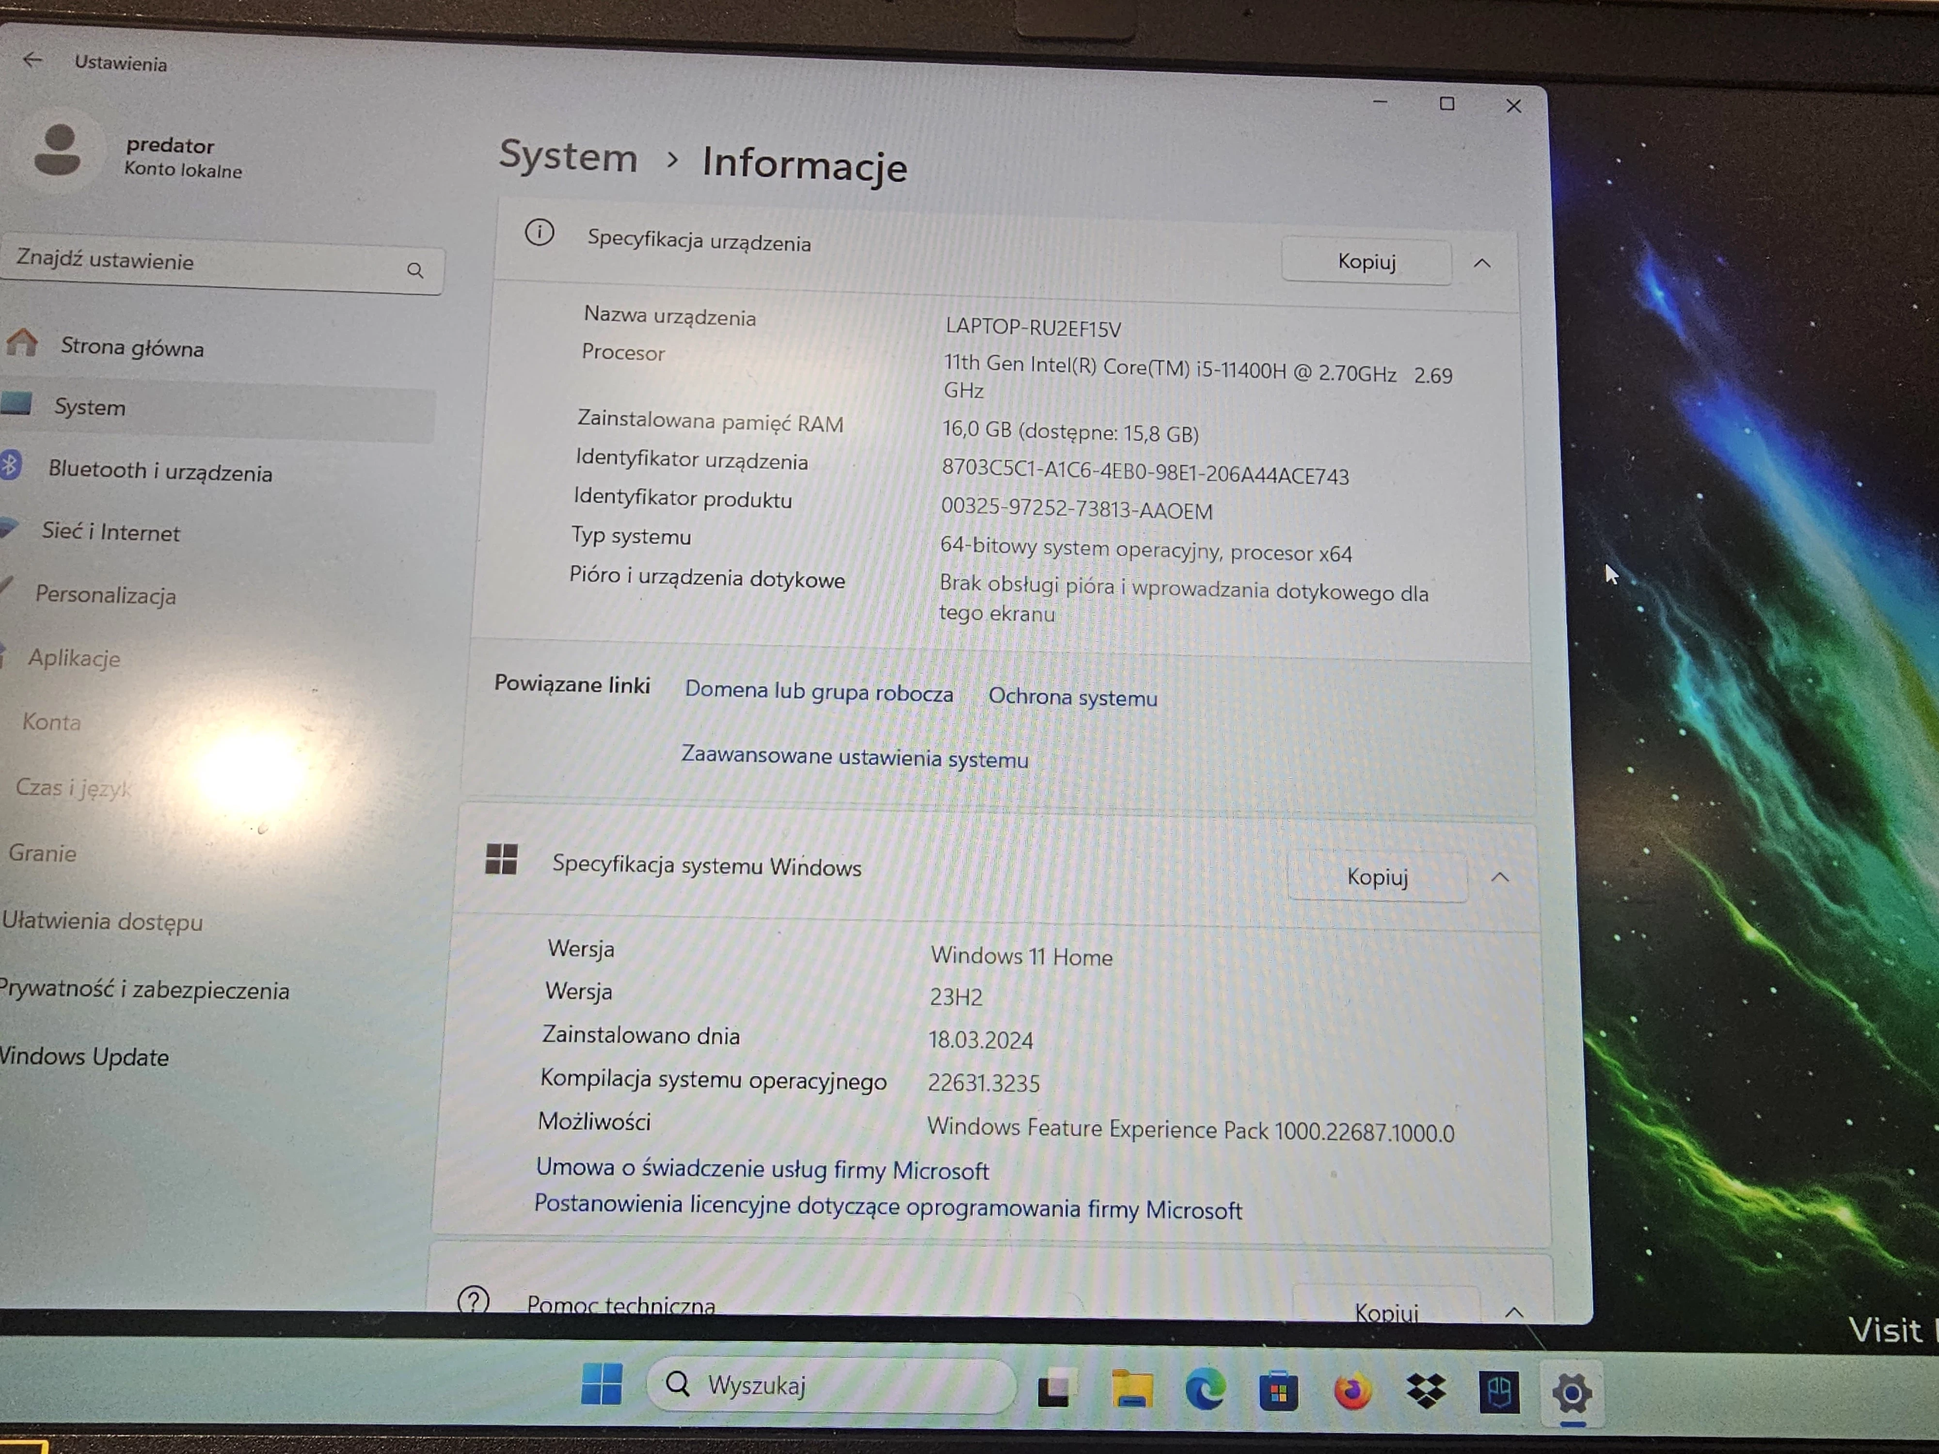Image resolution: width=1939 pixels, height=1454 pixels.
Task: Open Zaawansowane ustawienia systemu link
Action: click(855, 757)
